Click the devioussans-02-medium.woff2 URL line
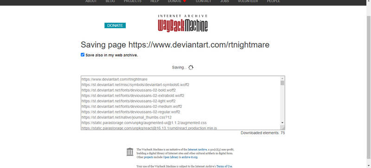This screenshot has width=371, height=168. point(132,106)
